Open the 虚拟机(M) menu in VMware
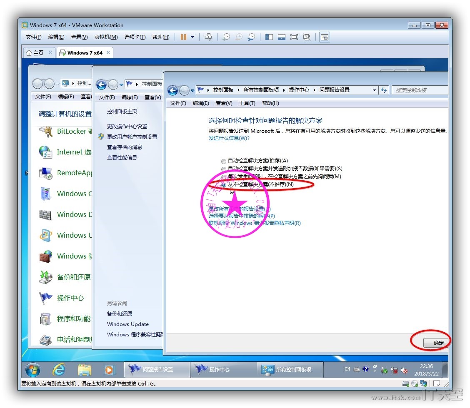The image size is (470, 408). (106, 37)
